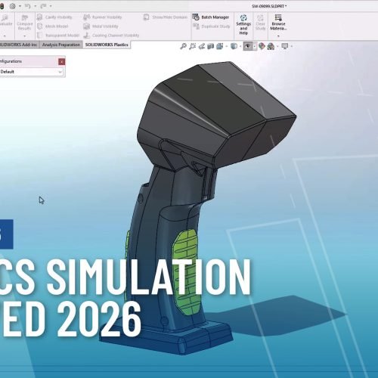Click the Section View icon
378x378 pixels.
211,46
